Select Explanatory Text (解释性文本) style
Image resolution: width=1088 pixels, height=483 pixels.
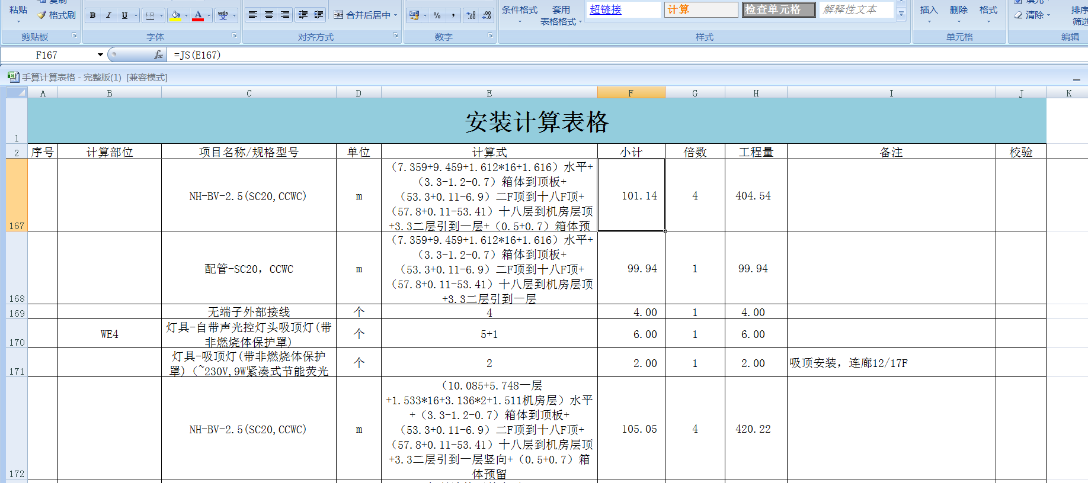click(856, 9)
